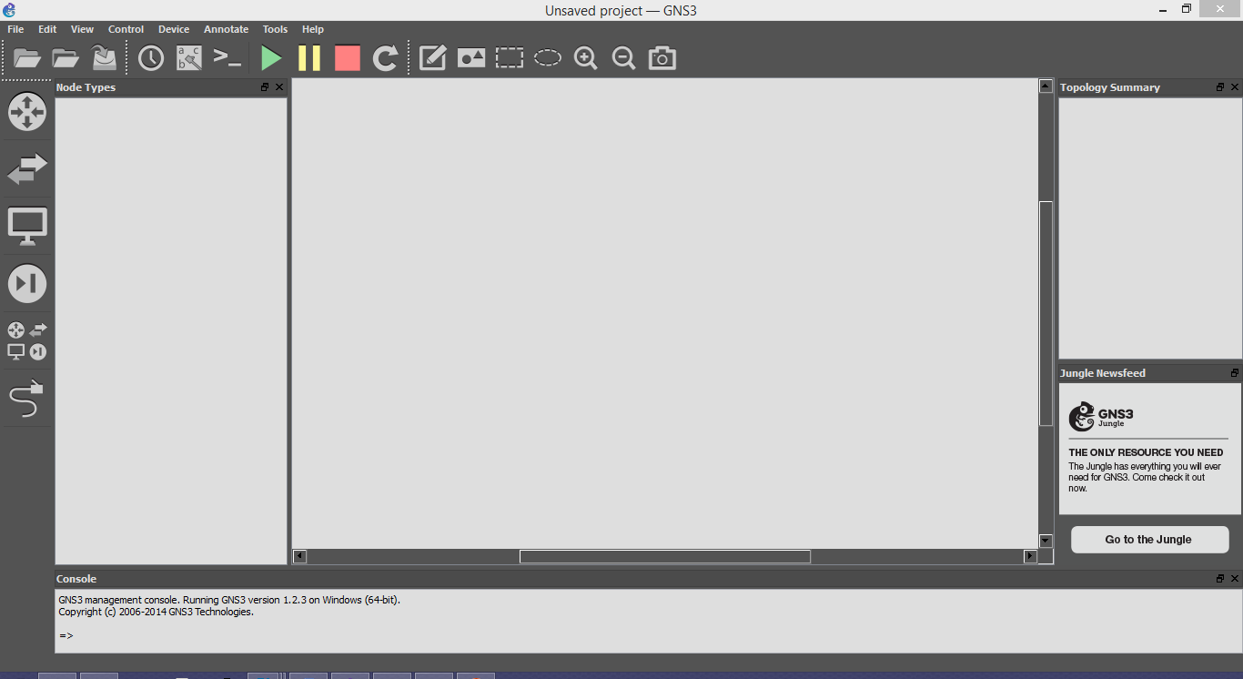Screen dimensions: 1243x679
Task: Click the vertical scrollbar thumb
Action: click(1046, 314)
